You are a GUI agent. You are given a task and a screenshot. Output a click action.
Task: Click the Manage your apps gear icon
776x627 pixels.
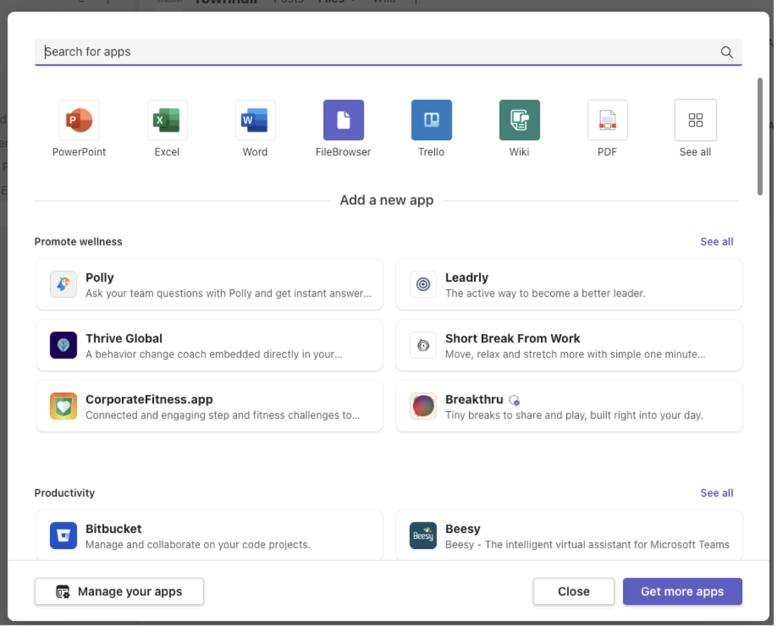(63, 591)
